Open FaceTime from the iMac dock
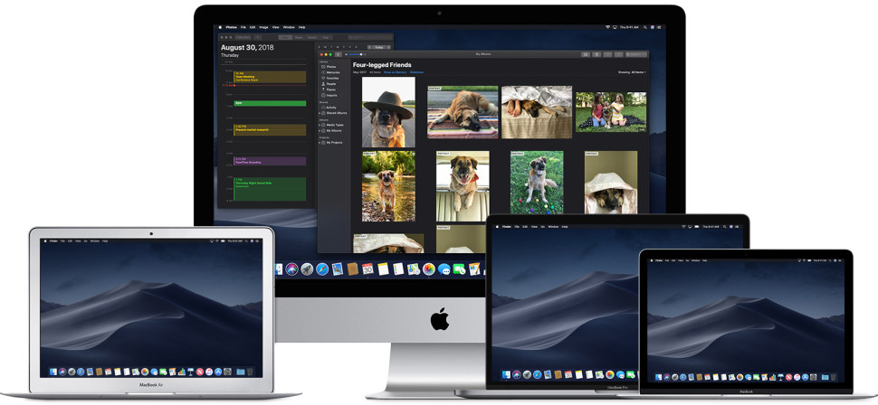 pos(459,269)
